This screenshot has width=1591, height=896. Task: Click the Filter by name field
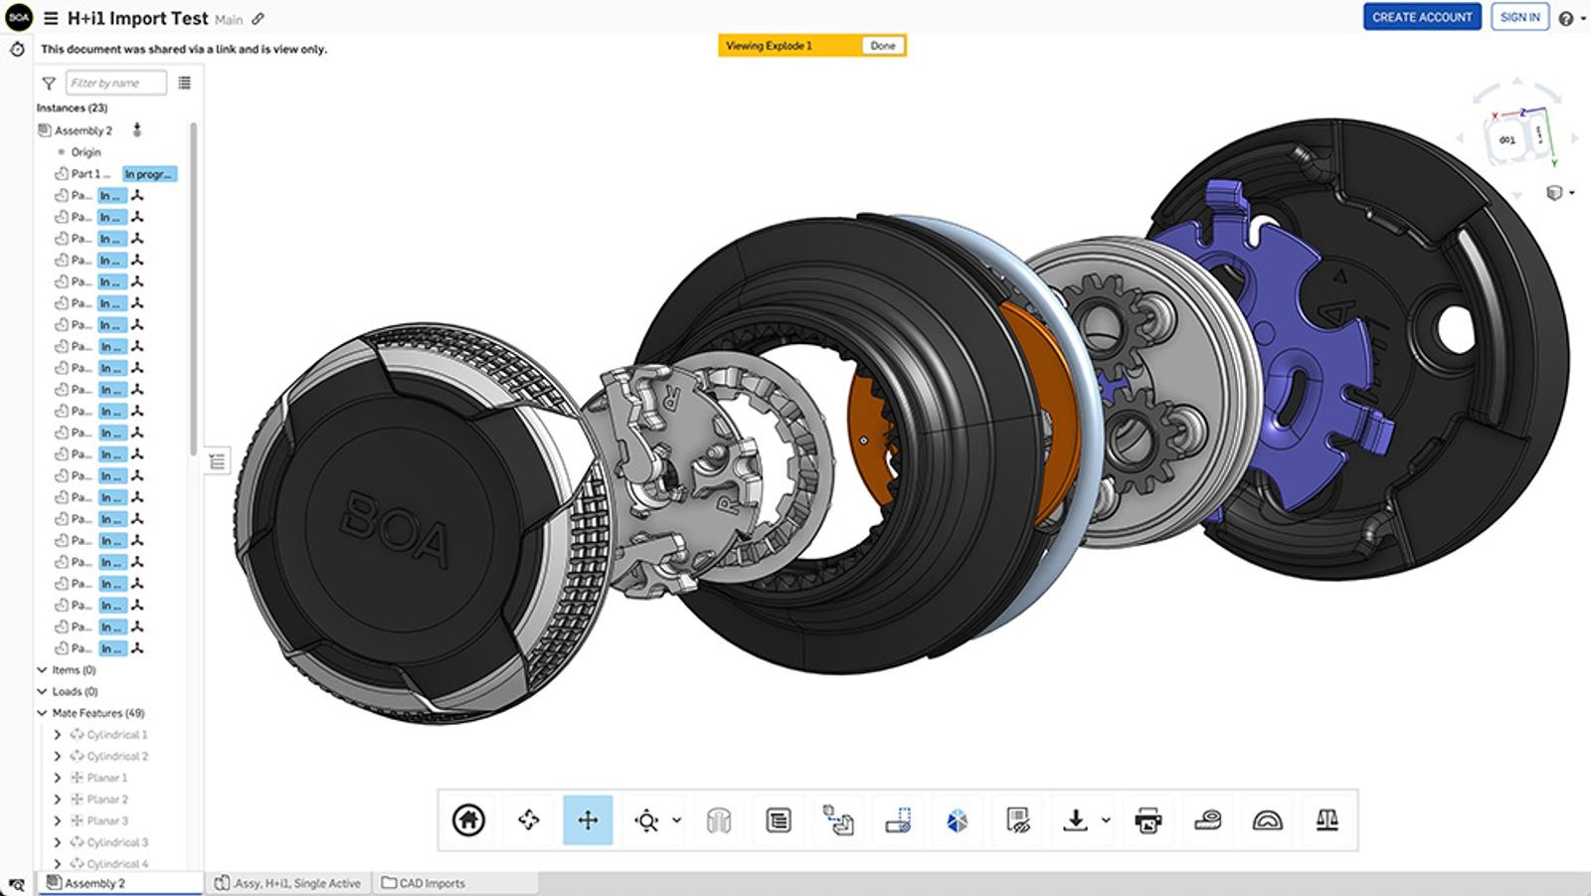click(x=115, y=84)
